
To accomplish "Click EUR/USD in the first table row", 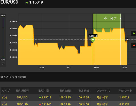I will tap(22, 98).
